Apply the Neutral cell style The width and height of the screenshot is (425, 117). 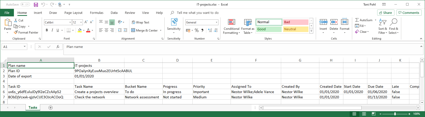[x=296, y=29]
